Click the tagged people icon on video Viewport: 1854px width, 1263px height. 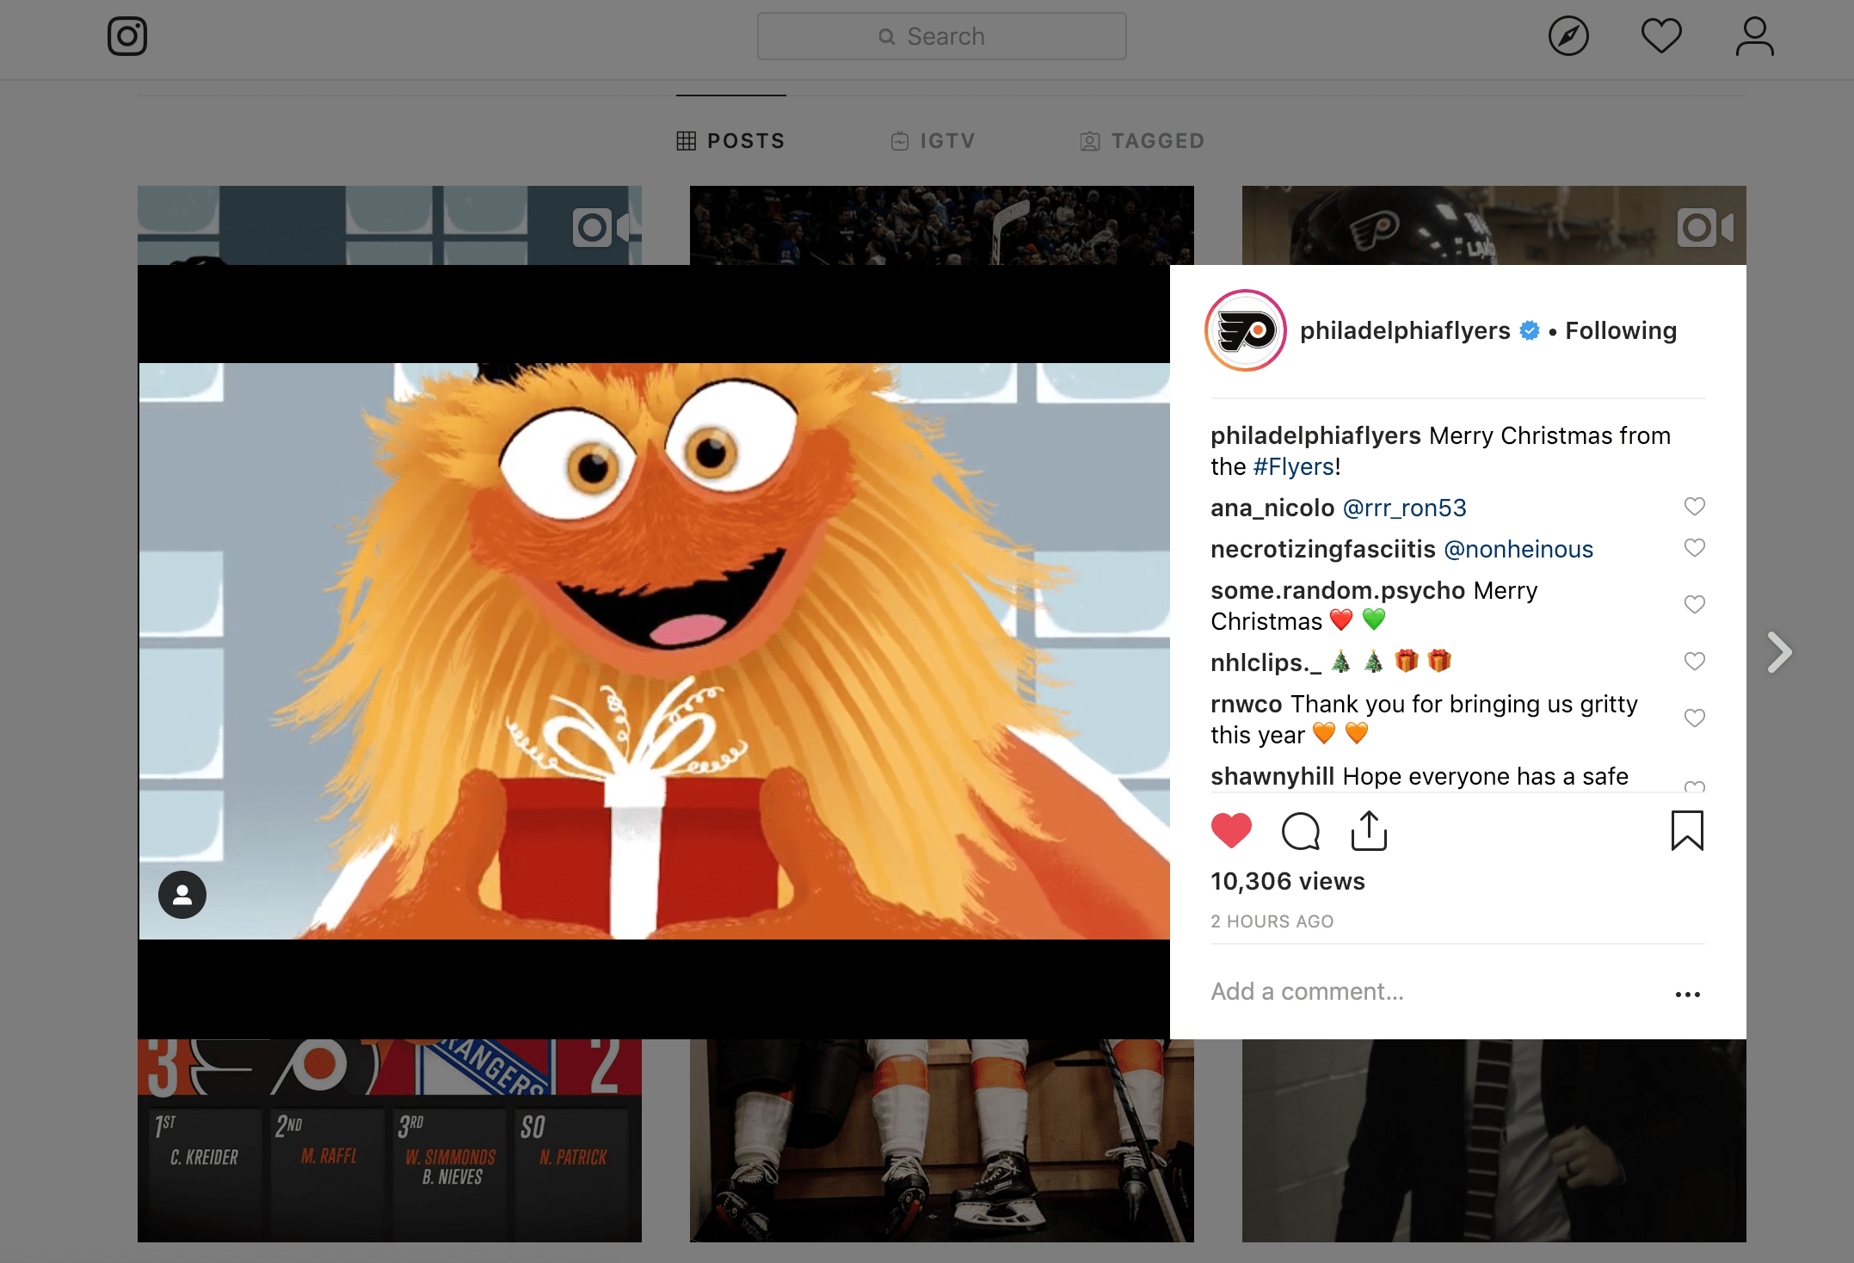click(x=182, y=895)
